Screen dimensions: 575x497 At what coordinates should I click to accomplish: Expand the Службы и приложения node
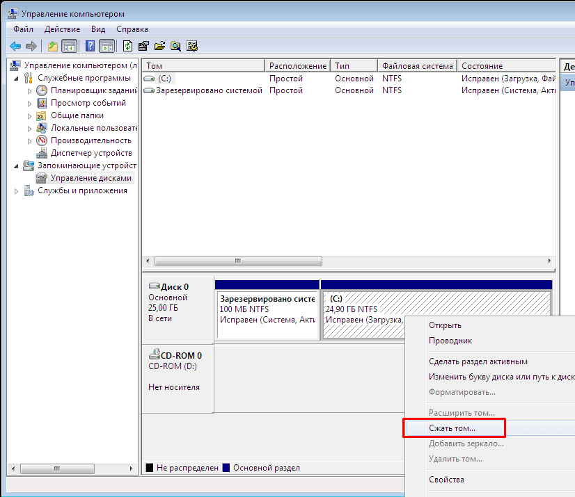[x=17, y=191]
